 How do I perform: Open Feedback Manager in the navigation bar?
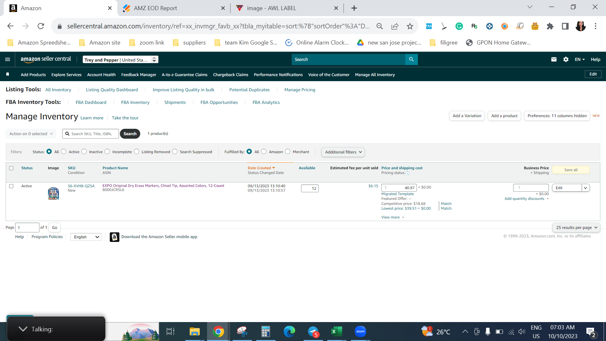tap(139, 75)
